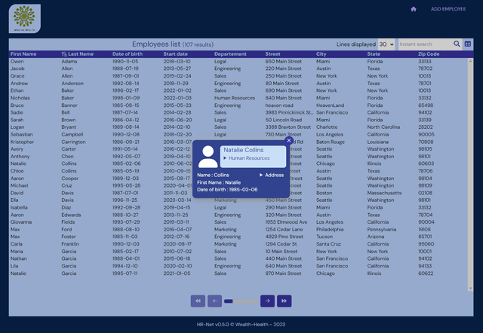Image resolution: width=483 pixels, height=333 pixels.
Task: Click 'Santa Cruz' city cell
Action: tap(328, 244)
